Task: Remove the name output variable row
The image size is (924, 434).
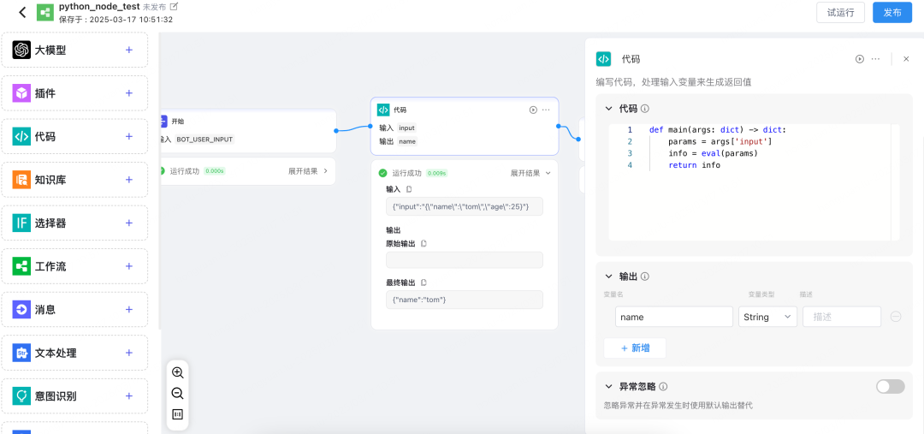Action: pos(895,317)
